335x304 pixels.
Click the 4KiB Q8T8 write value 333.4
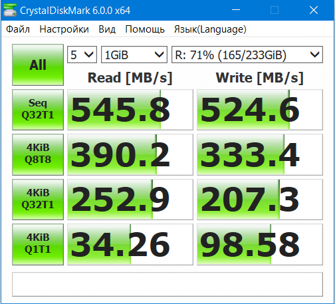point(260,154)
